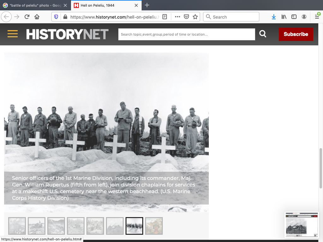Click the HistoryNet logo link
Viewport: 323px width, 242px height.
(67, 34)
